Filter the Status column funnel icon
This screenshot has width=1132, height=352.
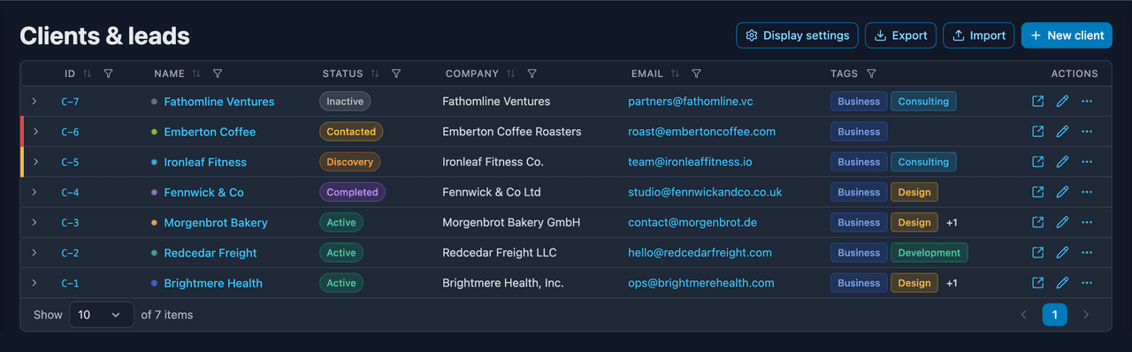point(396,74)
